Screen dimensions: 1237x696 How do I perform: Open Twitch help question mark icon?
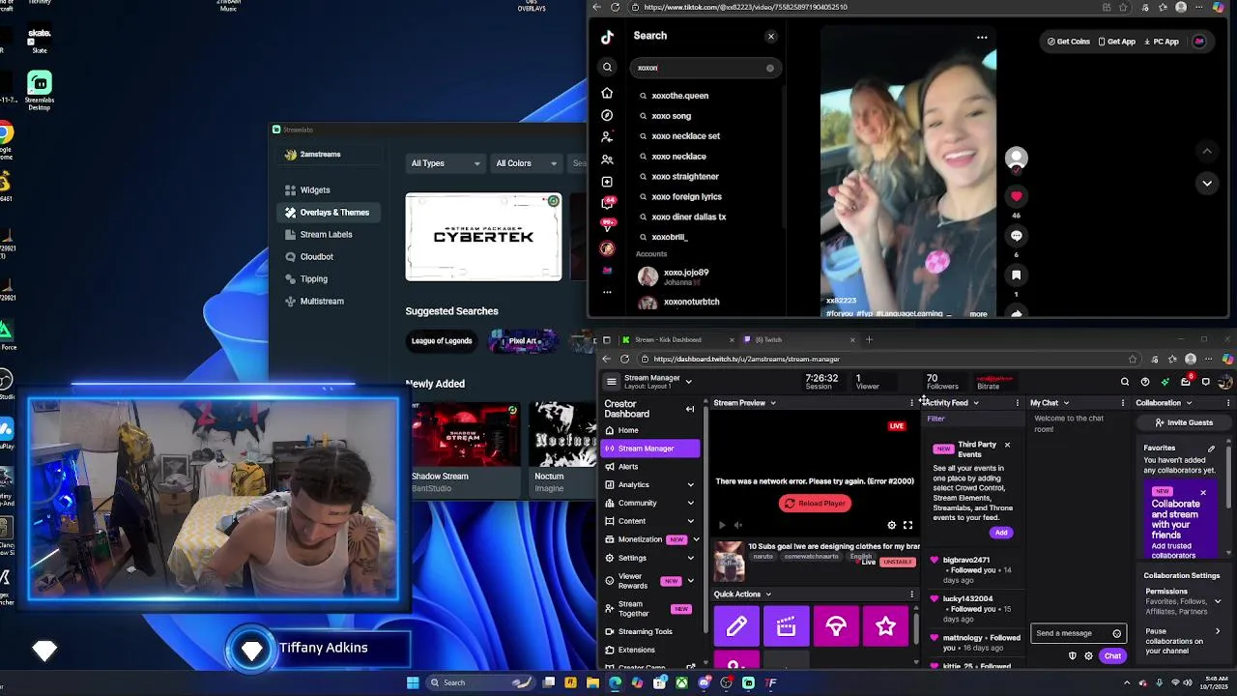(x=1145, y=382)
